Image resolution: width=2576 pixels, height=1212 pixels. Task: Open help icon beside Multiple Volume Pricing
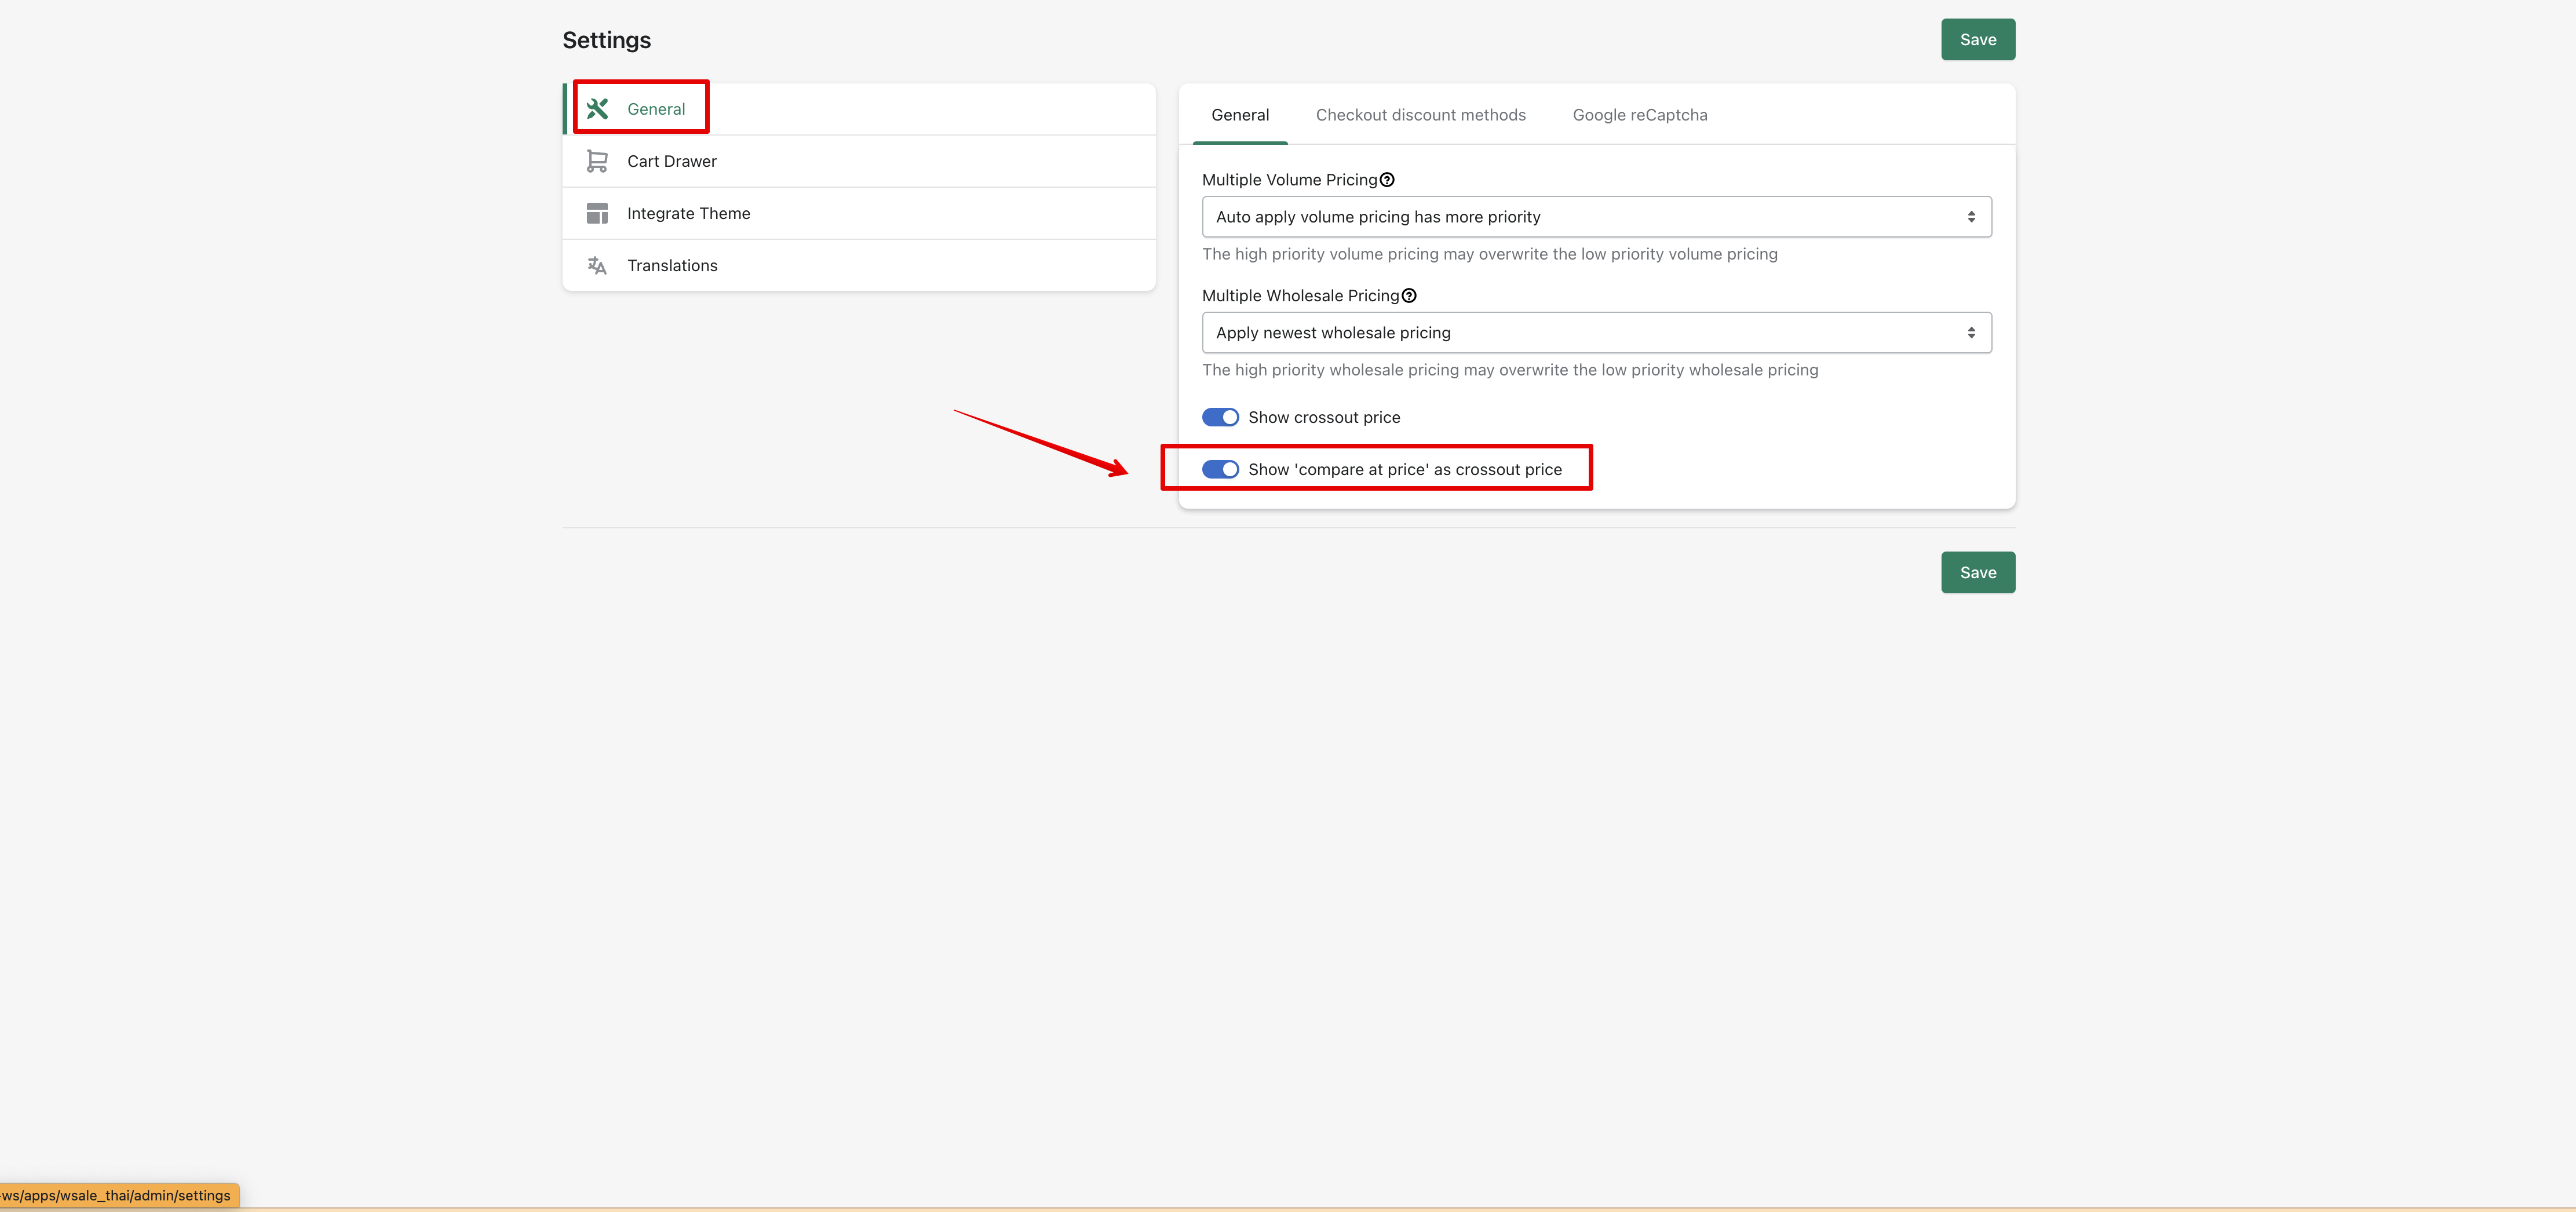1387,180
